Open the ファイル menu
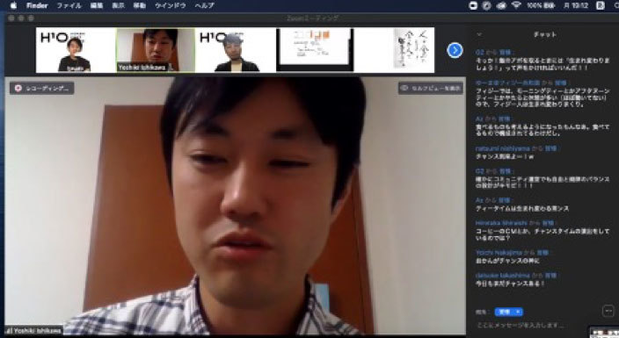619x338 pixels. coord(69,5)
